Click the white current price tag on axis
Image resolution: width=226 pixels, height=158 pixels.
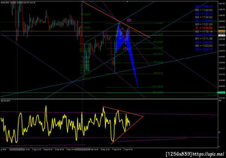point(222,35)
